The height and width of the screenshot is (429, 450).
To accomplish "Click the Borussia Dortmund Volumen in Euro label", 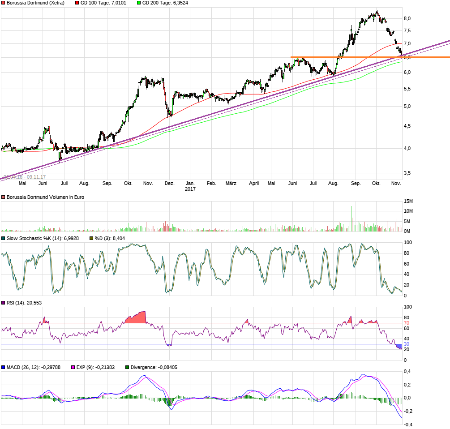I will coord(45,197).
